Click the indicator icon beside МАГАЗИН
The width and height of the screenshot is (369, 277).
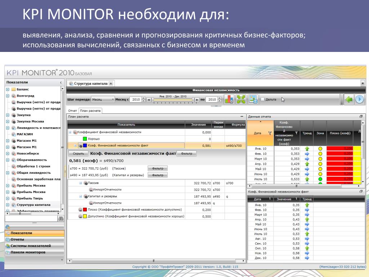pyautogui.click(x=14, y=134)
